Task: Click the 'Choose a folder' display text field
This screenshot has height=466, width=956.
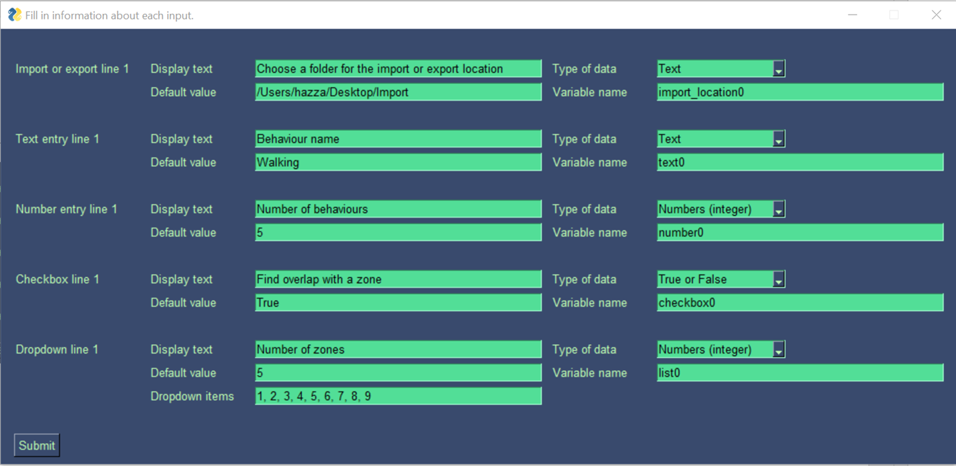Action: [398, 69]
